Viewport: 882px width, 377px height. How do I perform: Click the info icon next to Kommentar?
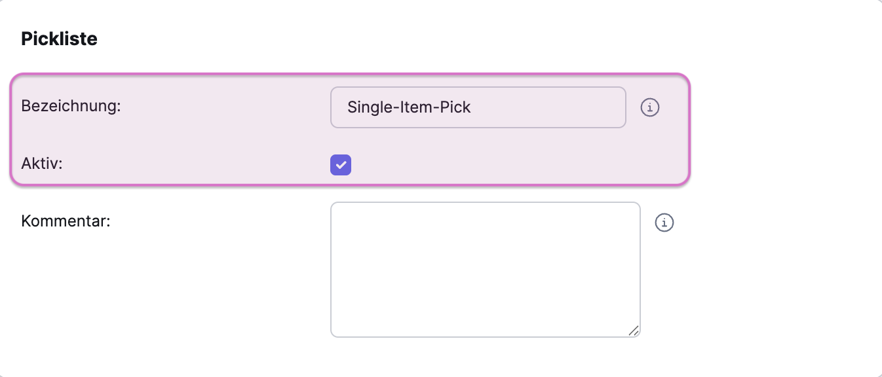point(664,223)
